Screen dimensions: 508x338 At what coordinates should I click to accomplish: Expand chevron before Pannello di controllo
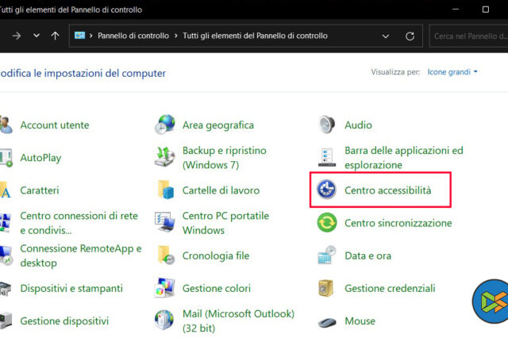tap(91, 36)
